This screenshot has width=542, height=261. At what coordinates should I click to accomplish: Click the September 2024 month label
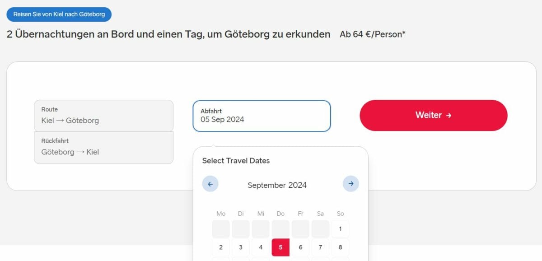(x=277, y=185)
